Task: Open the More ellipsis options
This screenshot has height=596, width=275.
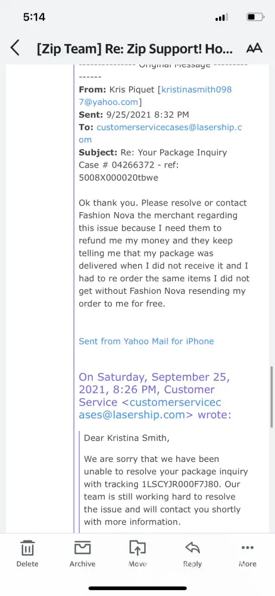Action: tap(247, 554)
